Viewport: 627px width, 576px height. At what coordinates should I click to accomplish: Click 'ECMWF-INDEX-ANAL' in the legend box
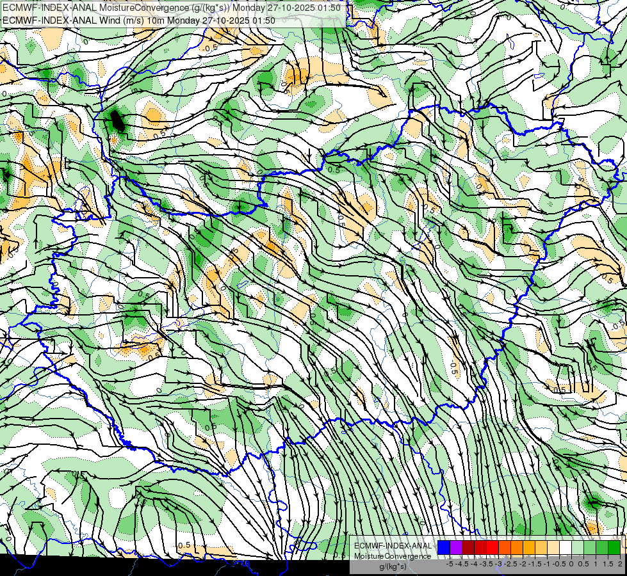(393, 546)
